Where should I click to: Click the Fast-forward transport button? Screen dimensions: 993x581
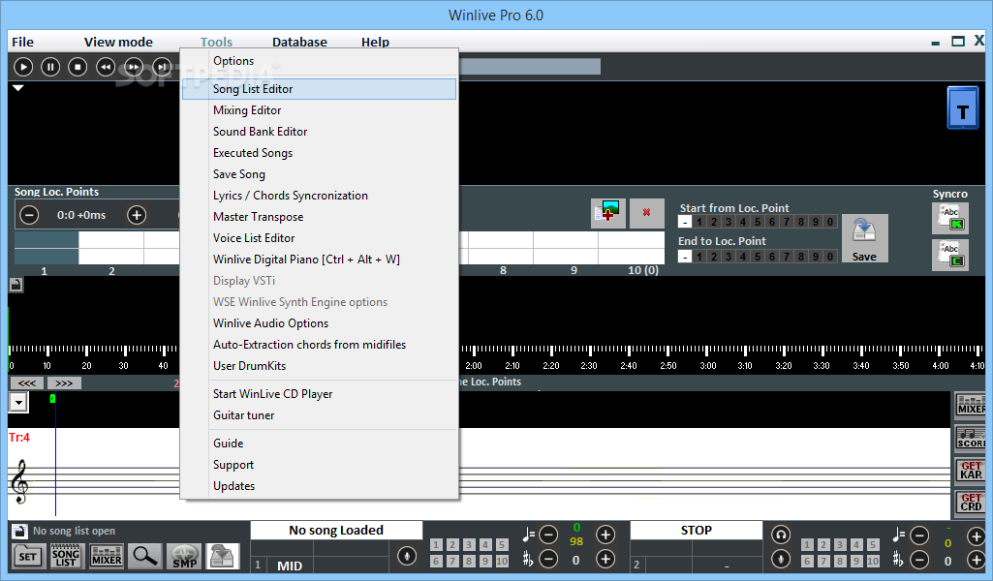tap(134, 67)
